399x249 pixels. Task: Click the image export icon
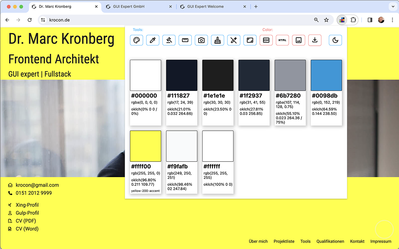[299, 40]
